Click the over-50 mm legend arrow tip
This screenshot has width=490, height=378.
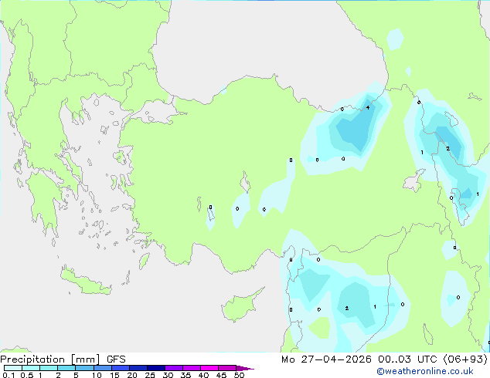245,368
